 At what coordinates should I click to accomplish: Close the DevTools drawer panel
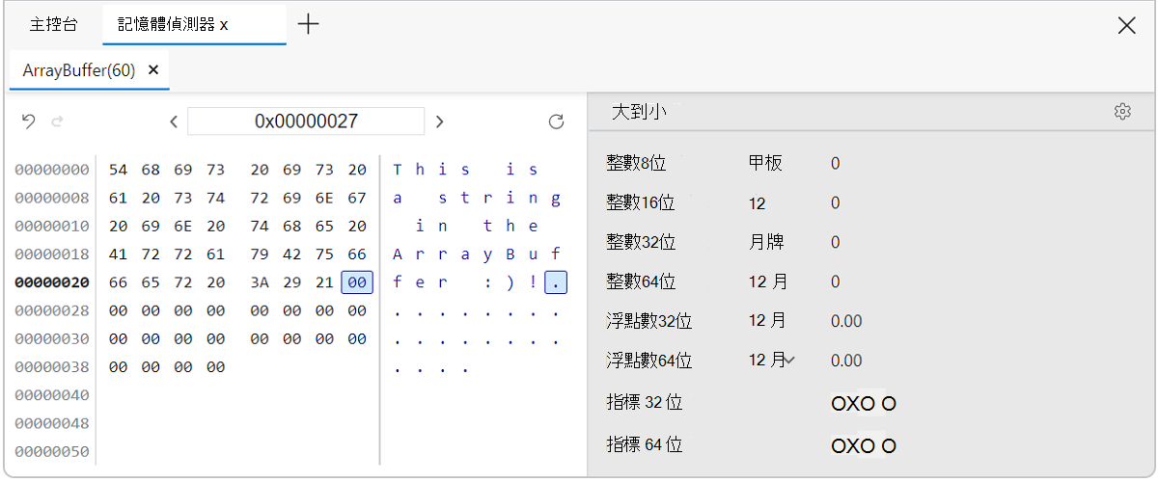tap(1126, 26)
